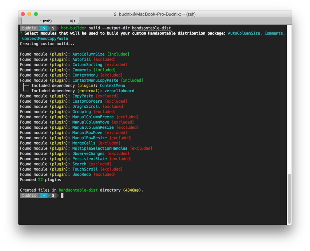Click the 'ManualColumnResize' module name
Viewport: 310px width, 251px height.
93,127
